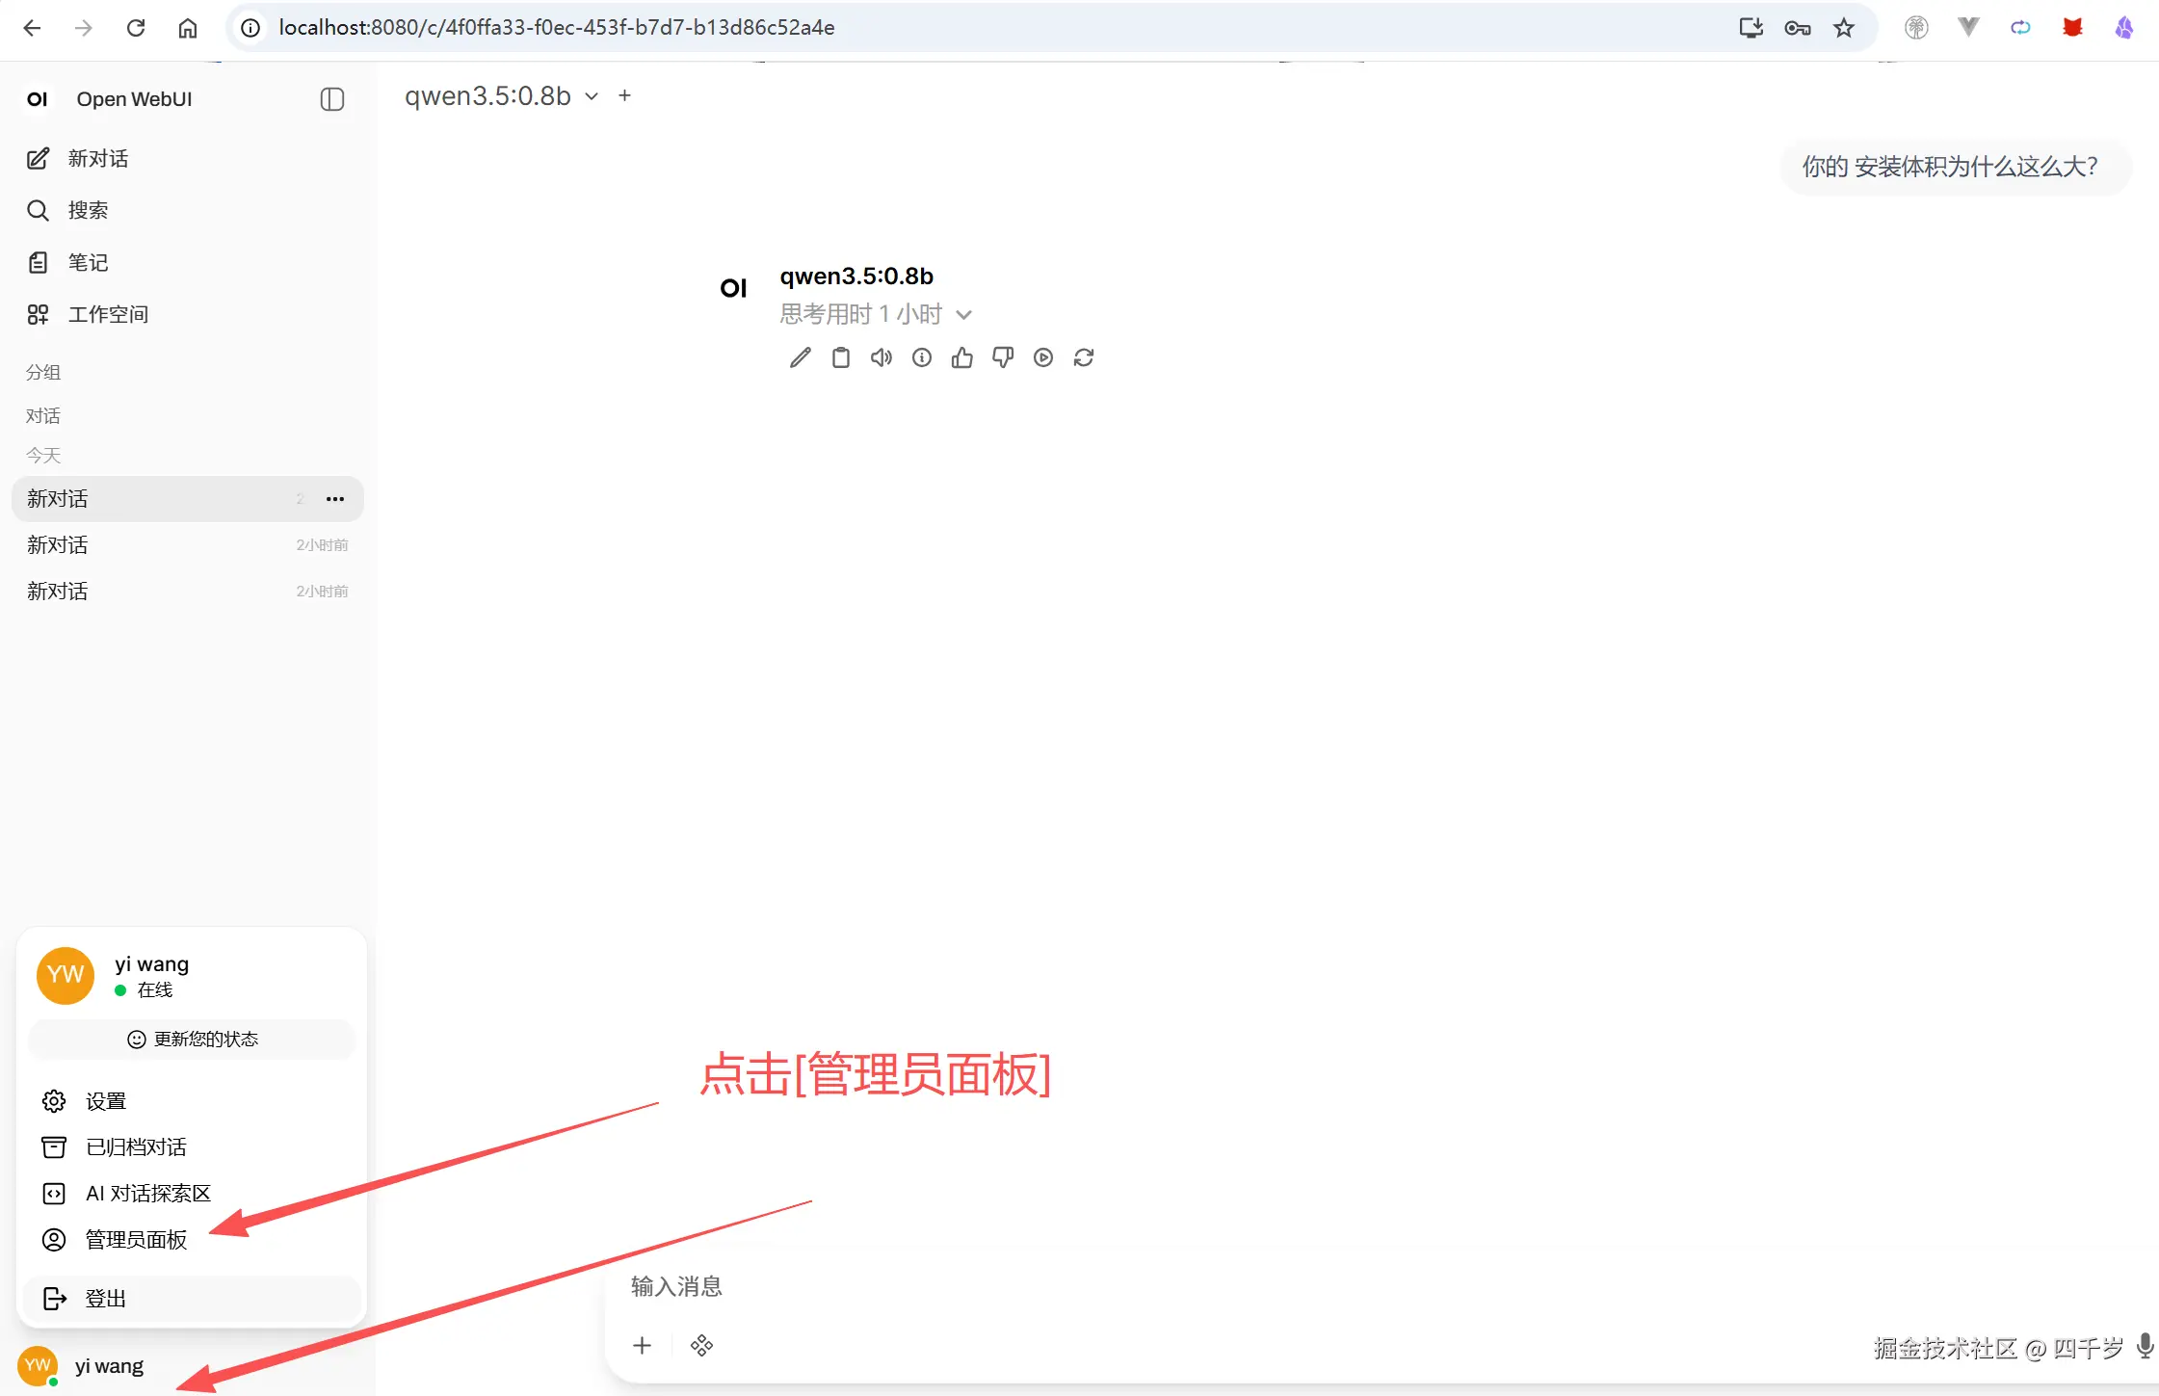Give the response a thumbs down
The width and height of the screenshot is (2159, 1396).
[x=1002, y=357]
